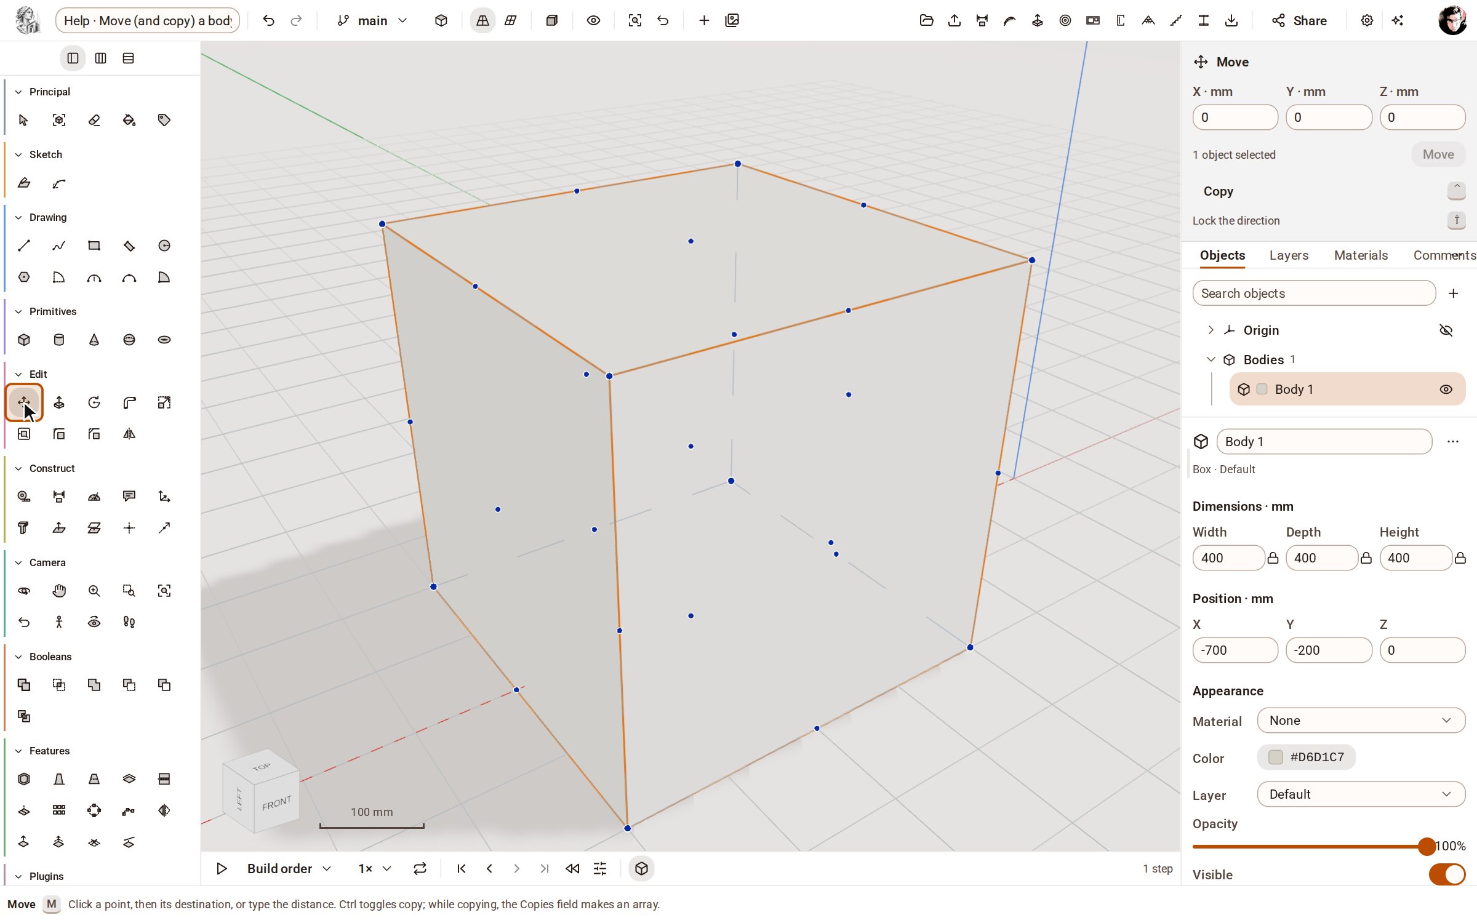
Task: Select the Sphere primitive tool
Action: click(x=129, y=340)
